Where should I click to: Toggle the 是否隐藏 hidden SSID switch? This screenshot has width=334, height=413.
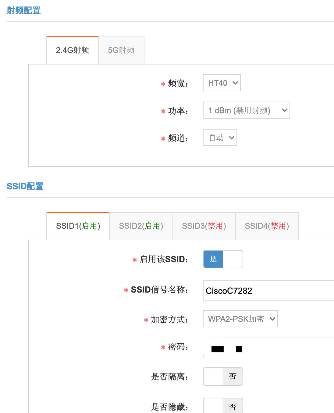(223, 406)
